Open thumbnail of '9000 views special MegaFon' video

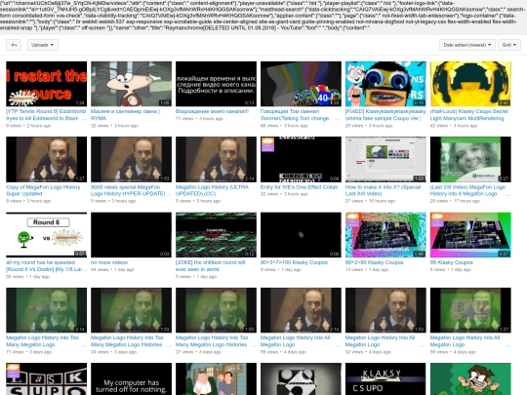131,159
